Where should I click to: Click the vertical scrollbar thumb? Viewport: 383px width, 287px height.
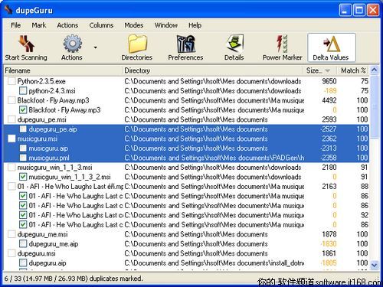click(374, 106)
